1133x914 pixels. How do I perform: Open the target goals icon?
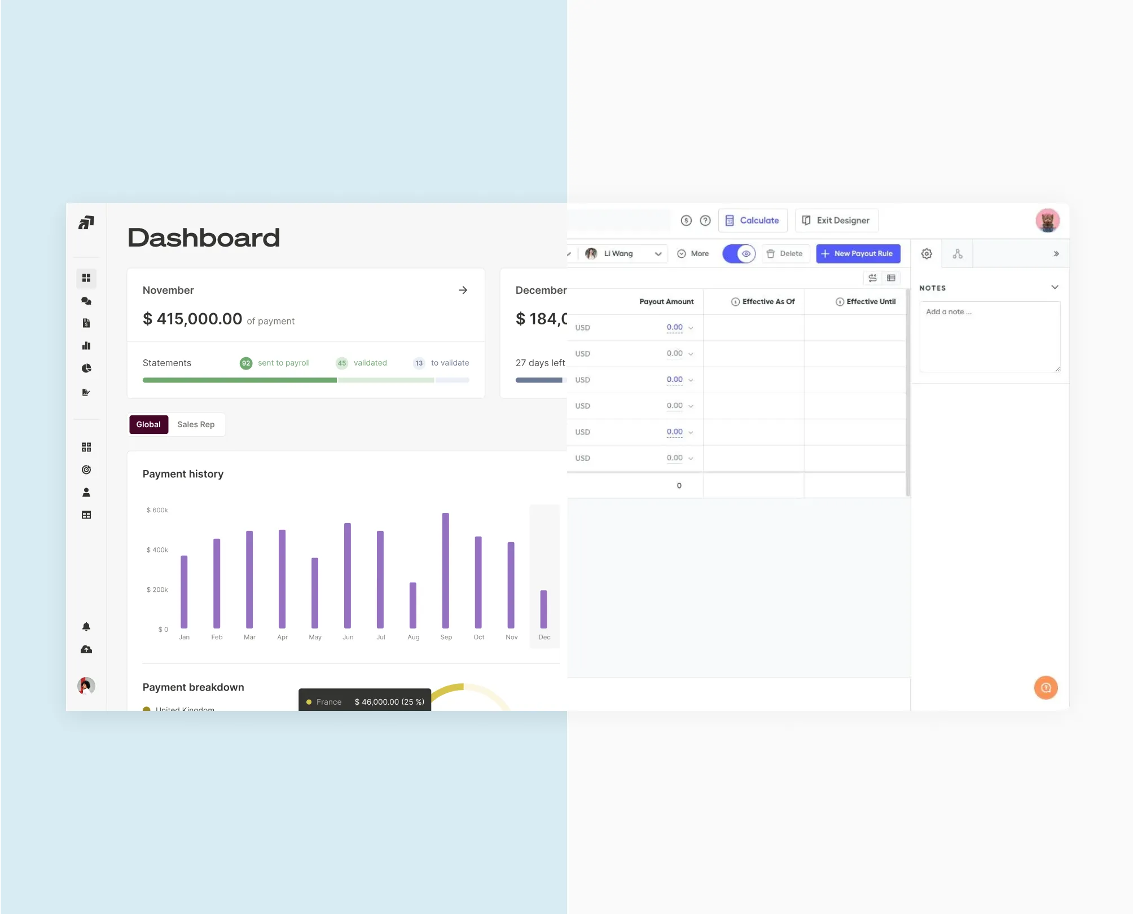tap(86, 469)
